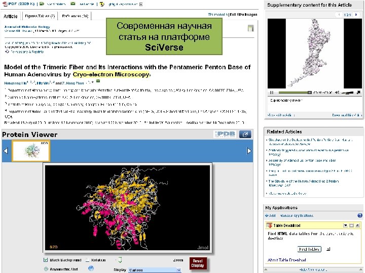Toggle the Black Background checkbox

(46, 260)
